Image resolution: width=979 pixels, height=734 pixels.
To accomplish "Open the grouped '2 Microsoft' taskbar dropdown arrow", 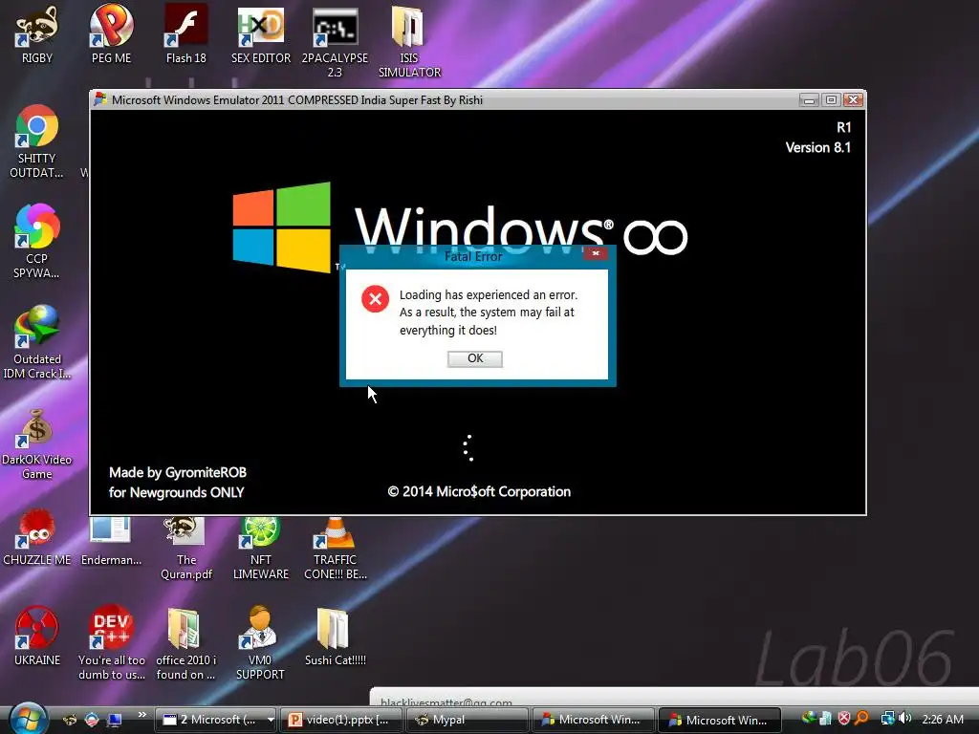I will (x=271, y=720).
